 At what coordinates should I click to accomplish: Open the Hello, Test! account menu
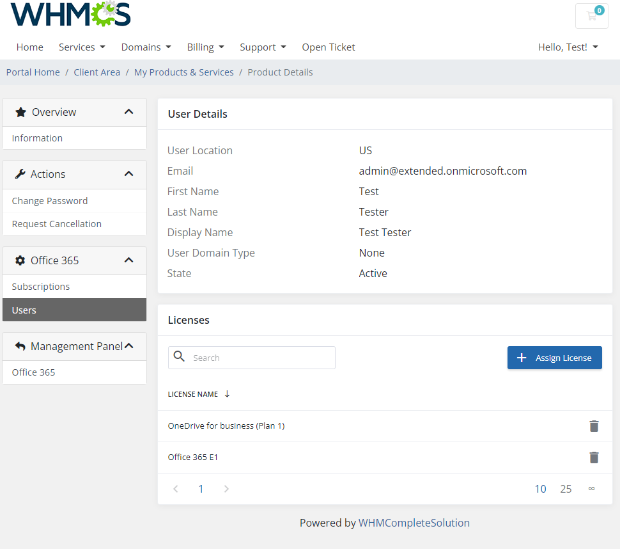[568, 47]
